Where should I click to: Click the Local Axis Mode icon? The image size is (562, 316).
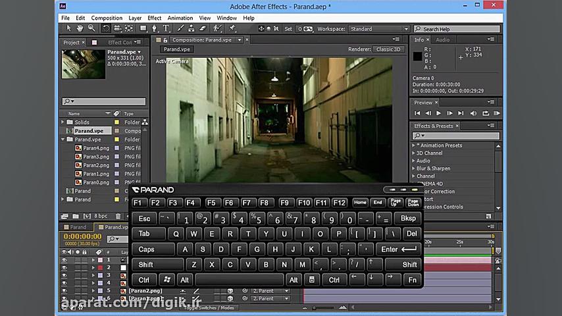(261, 29)
